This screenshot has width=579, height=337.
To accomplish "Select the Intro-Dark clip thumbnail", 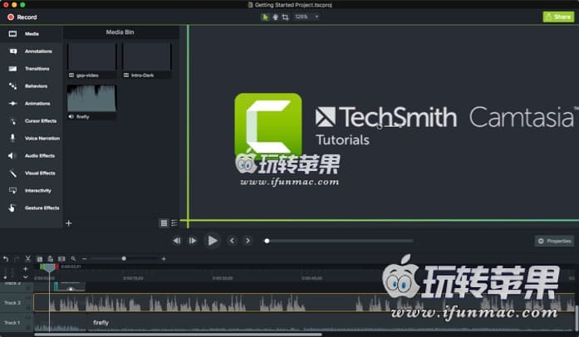I will pyautogui.click(x=146, y=56).
